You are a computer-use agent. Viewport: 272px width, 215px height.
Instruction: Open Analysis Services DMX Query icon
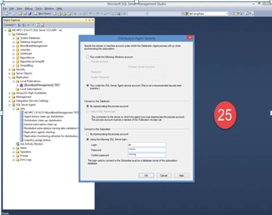click(64, 14)
